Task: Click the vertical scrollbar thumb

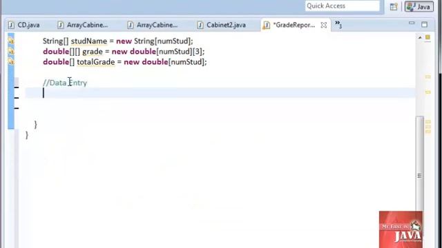Action: [420, 176]
